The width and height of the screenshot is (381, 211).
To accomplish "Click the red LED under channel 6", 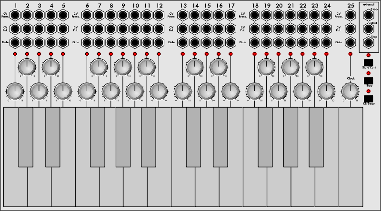I will point(87,54).
